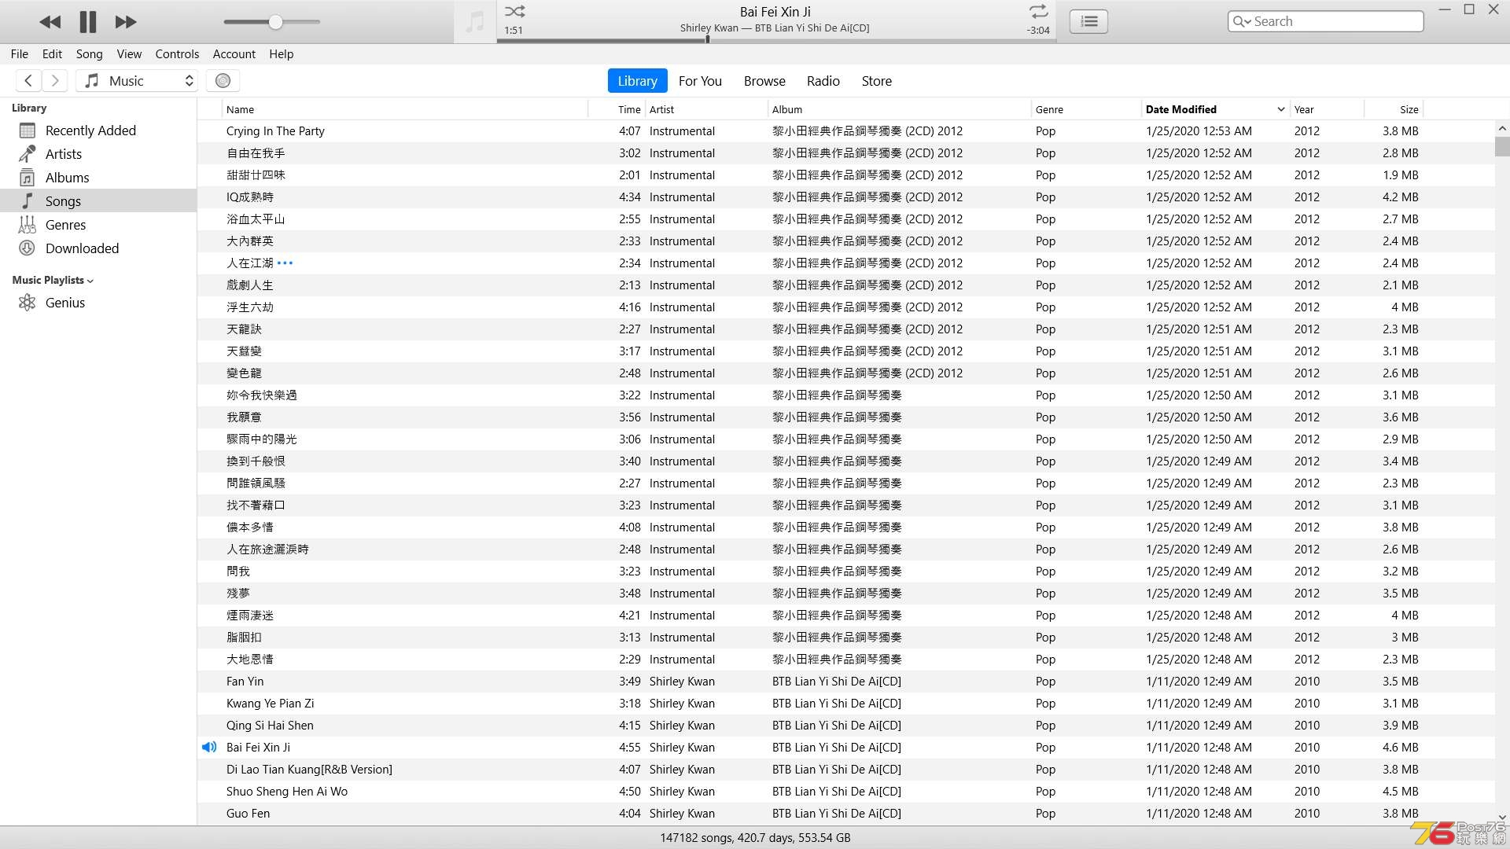Sort by the Size column header
Screen dimensions: 1510x849
(1394, 109)
